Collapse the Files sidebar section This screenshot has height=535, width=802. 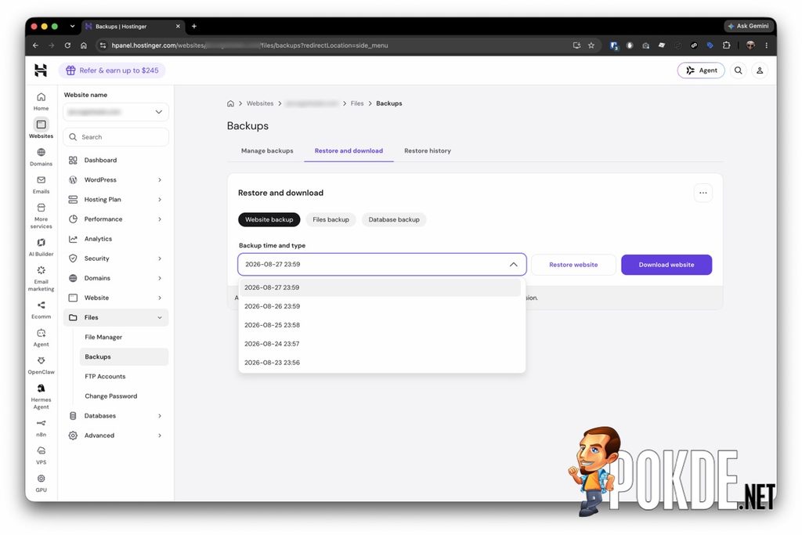pos(116,317)
